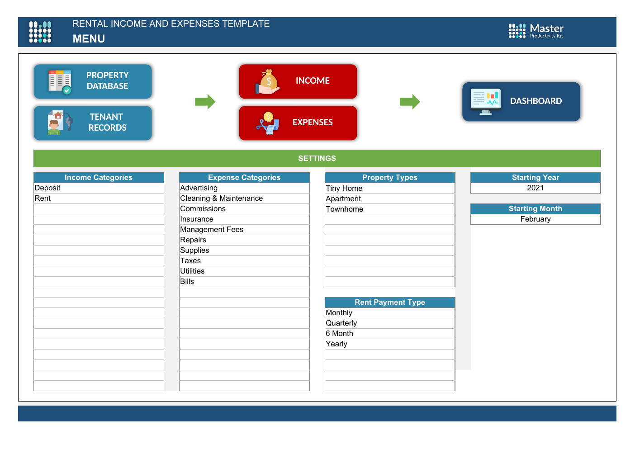
Task: Select the Deposit income category cell
Action: [99, 188]
